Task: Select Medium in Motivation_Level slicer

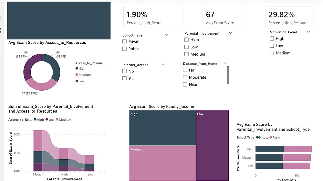Action: [x=272, y=53]
